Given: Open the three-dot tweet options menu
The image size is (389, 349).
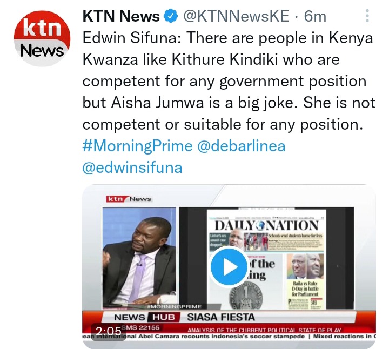Looking at the screenshot, I should click(x=367, y=16).
